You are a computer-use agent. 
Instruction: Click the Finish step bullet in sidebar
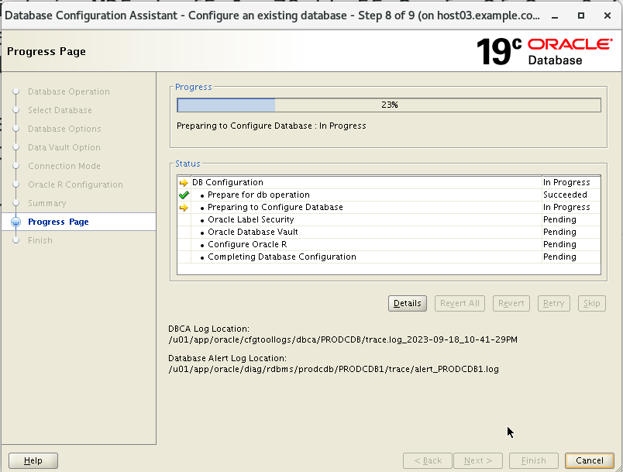pyautogui.click(x=16, y=240)
